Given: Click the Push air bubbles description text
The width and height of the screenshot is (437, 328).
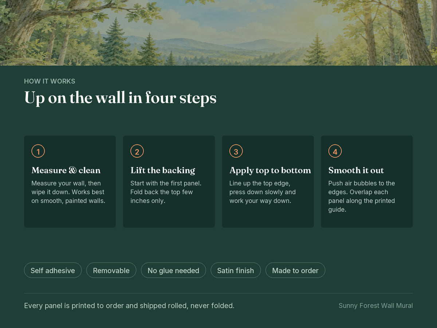Looking at the screenshot, I should coord(362,196).
